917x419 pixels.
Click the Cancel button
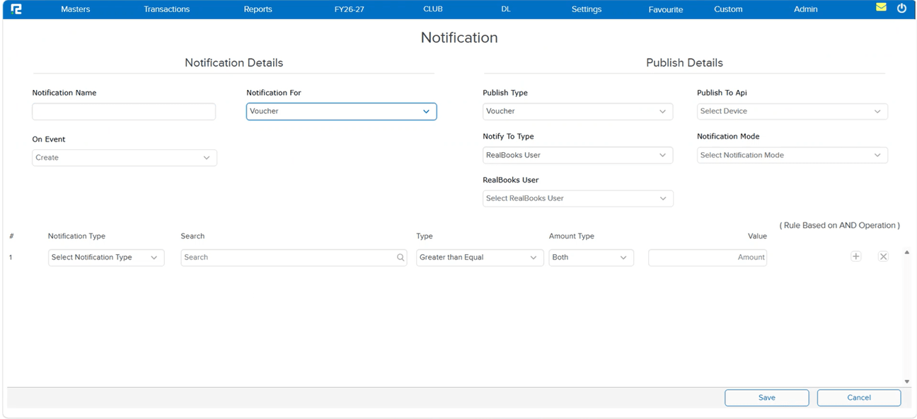pyautogui.click(x=859, y=398)
